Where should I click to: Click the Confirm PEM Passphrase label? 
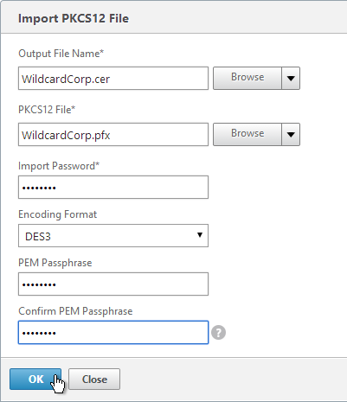(75, 311)
